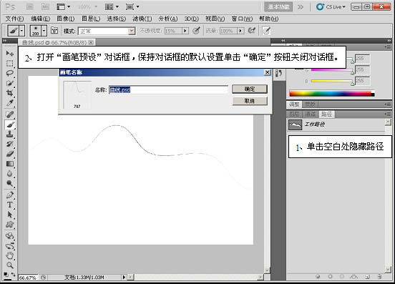Open the status bar info arrow
This screenshot has width=395, height=284.
(124, 277)
